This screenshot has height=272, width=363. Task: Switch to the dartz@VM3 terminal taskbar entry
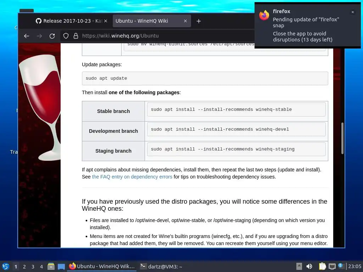click(x=161, y=266)
